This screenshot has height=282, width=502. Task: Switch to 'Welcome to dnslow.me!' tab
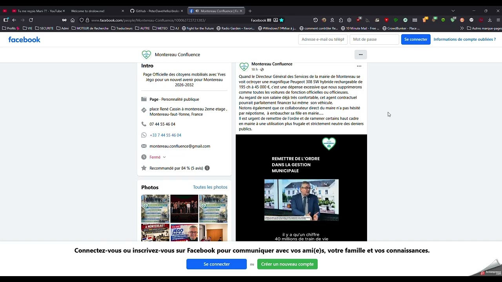point(98,11)
